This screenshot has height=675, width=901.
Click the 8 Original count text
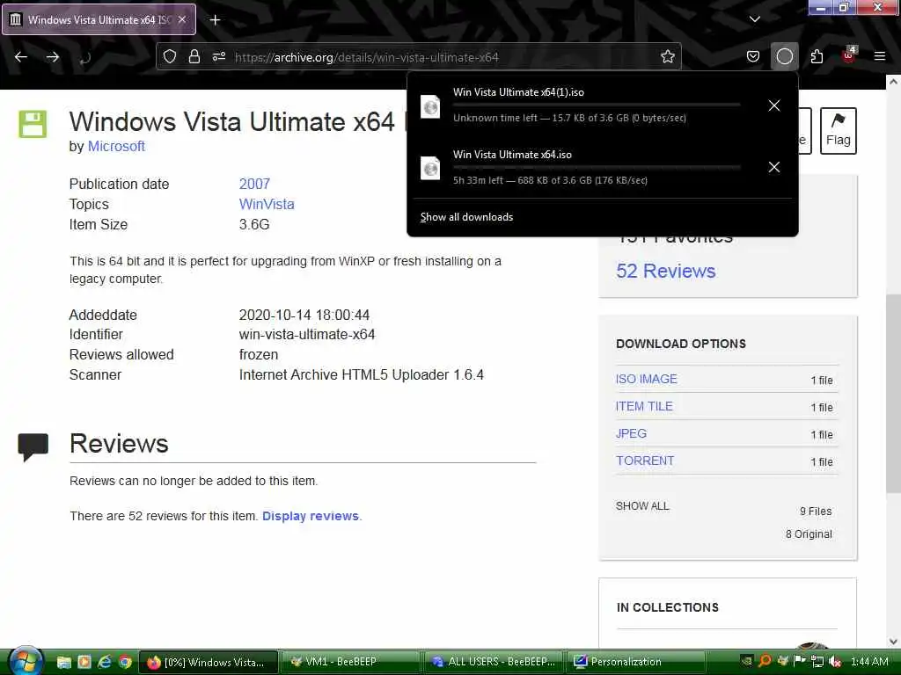[x=809, y=533]
